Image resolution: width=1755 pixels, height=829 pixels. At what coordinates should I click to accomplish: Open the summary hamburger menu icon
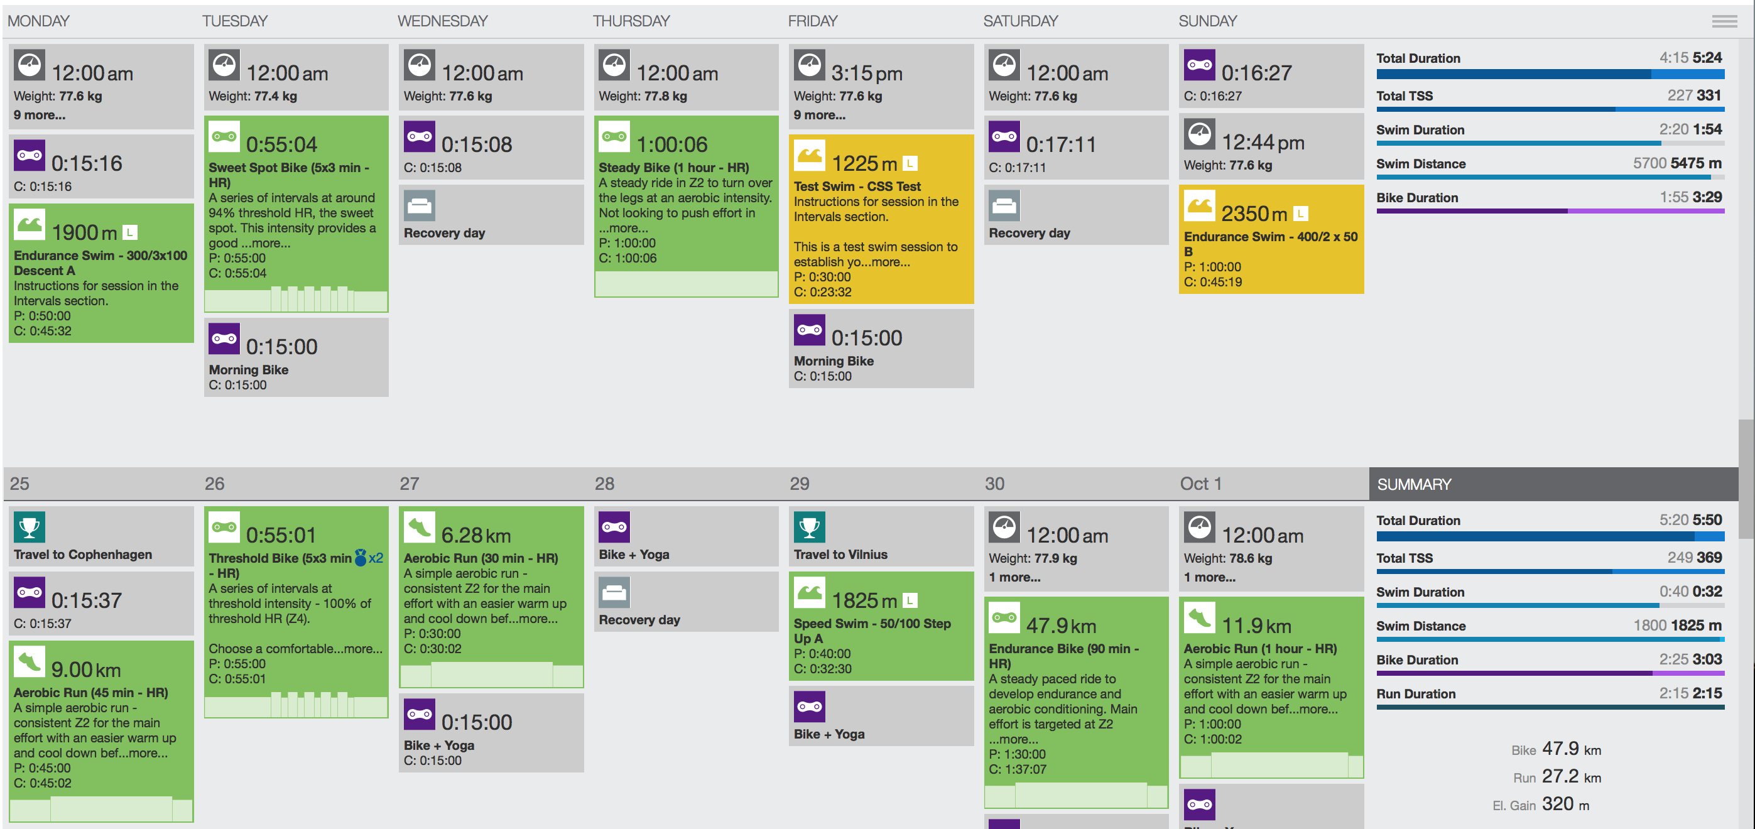pos(1724,21)
